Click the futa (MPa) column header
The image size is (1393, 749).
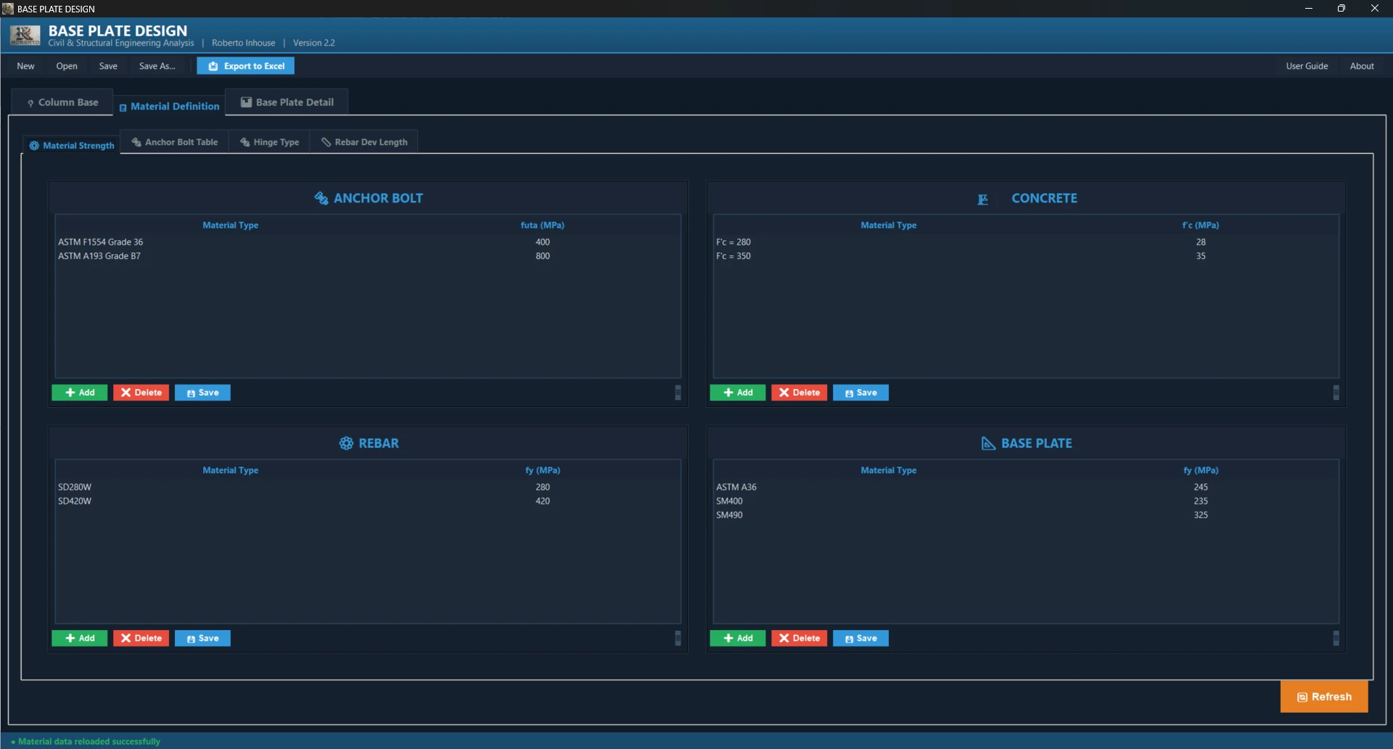(543, 225)
